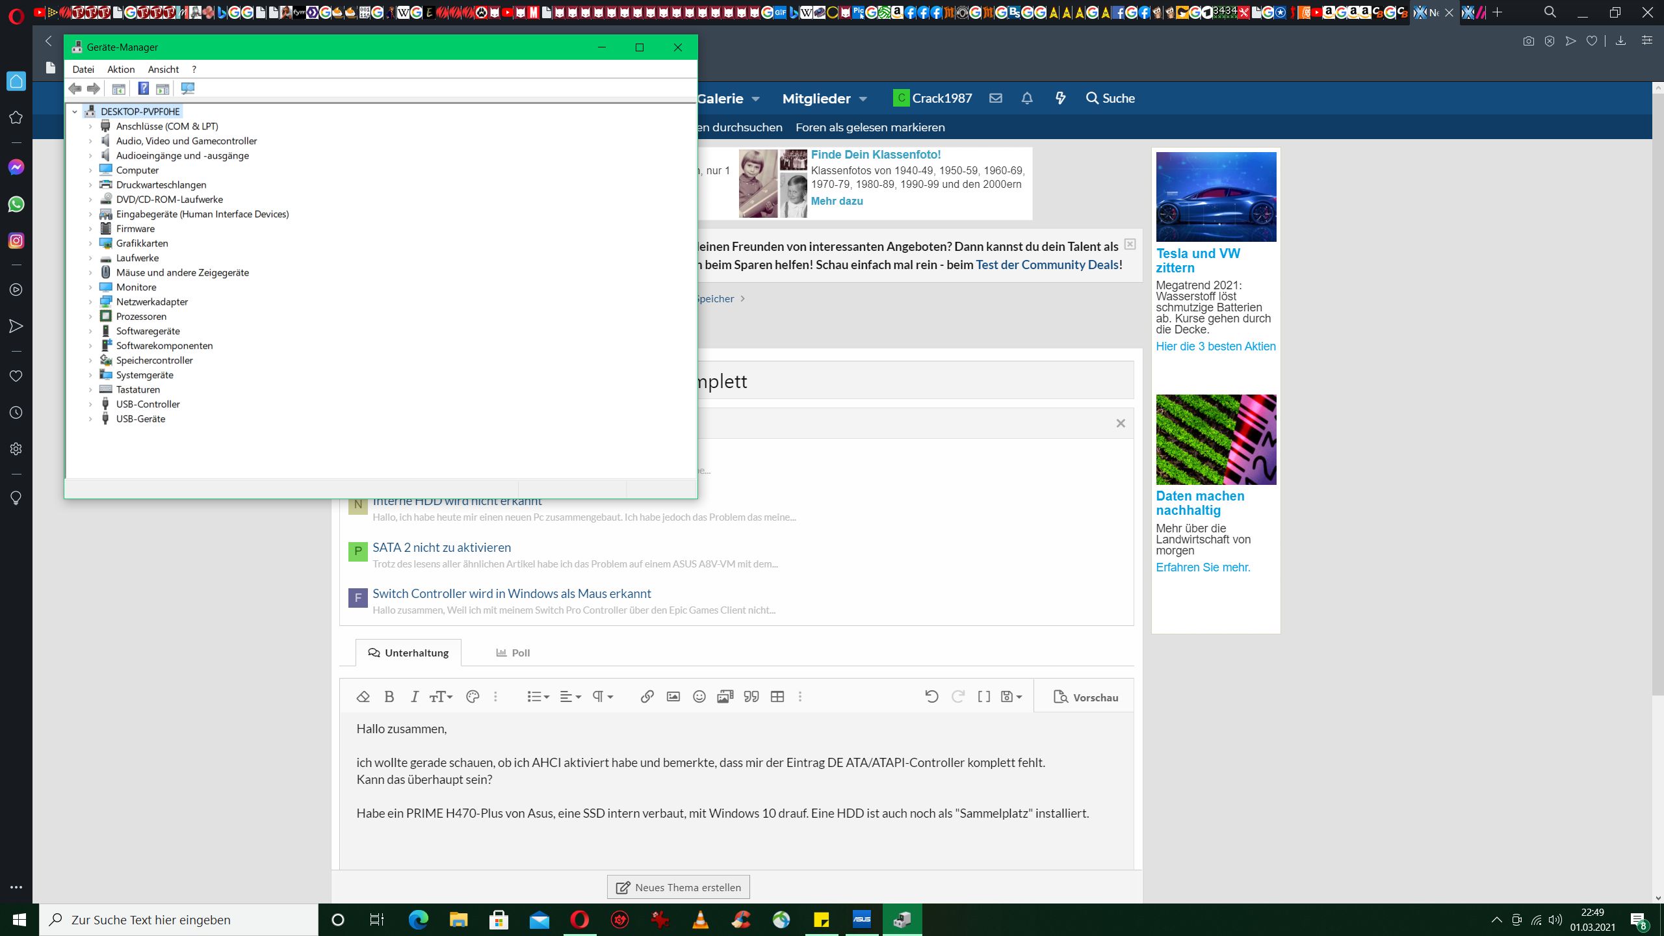Expand the Speichercontroller tree node
This screenshot has width=1664, height=936.
tap(90, 360)
